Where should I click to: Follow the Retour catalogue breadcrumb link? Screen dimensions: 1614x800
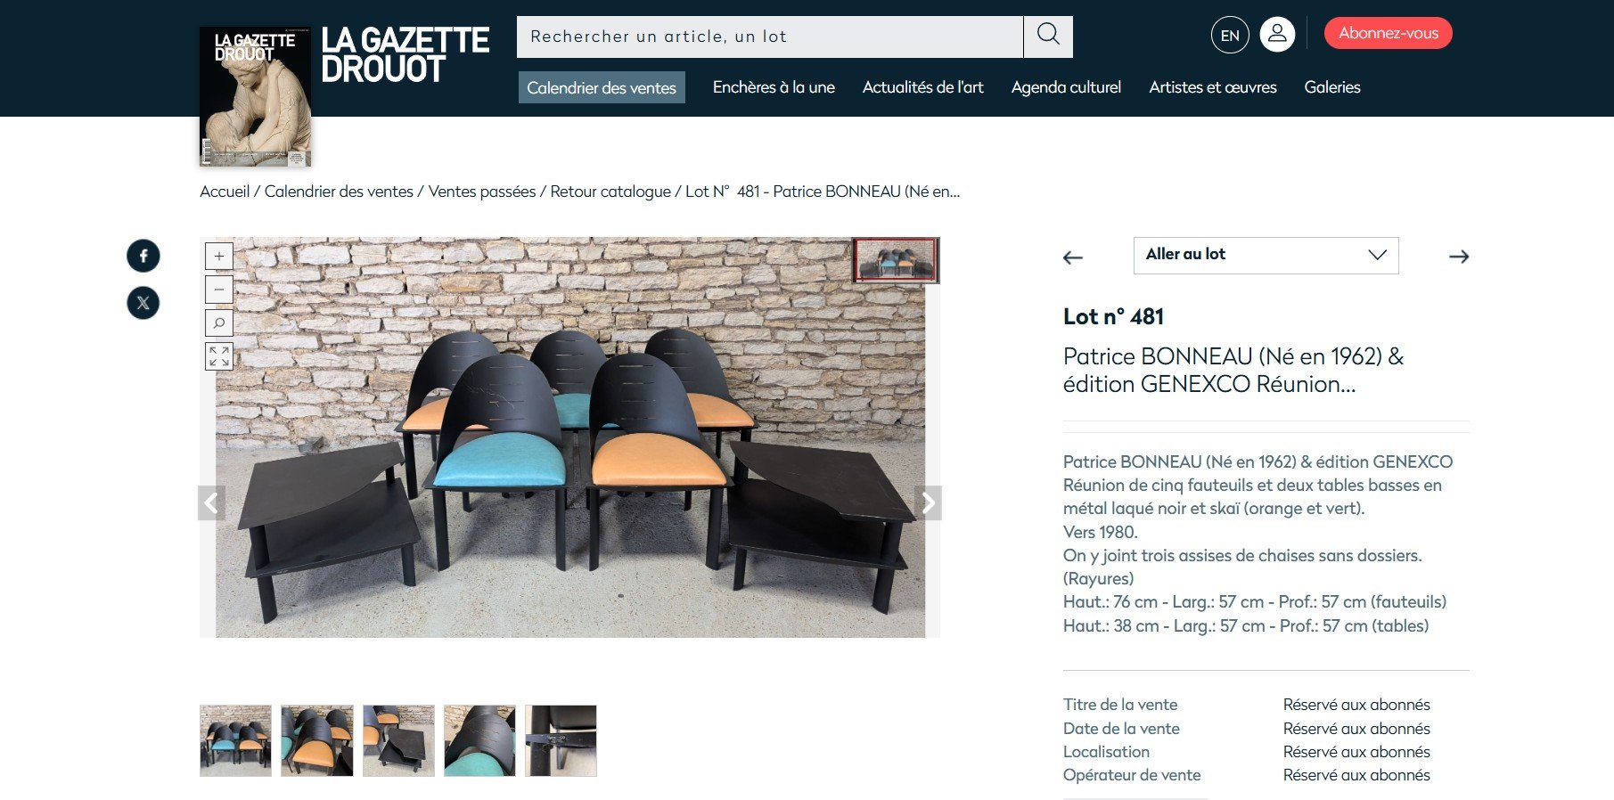pyautogui.click(x=610, y=192)
